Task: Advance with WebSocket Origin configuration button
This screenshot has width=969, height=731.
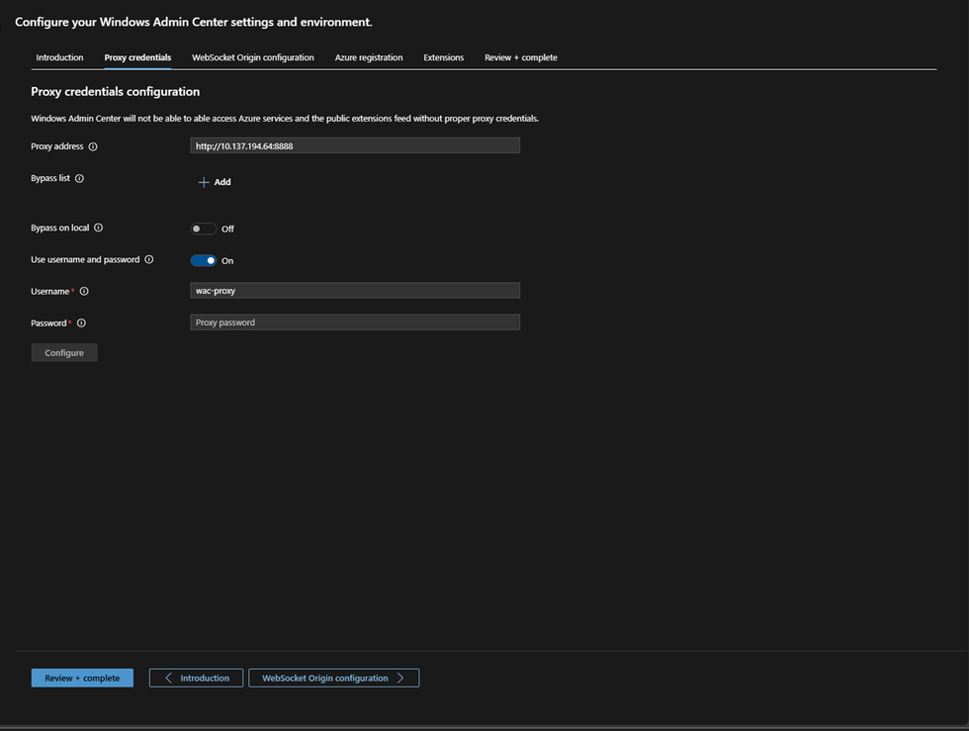Action: [x=334, y=678]
